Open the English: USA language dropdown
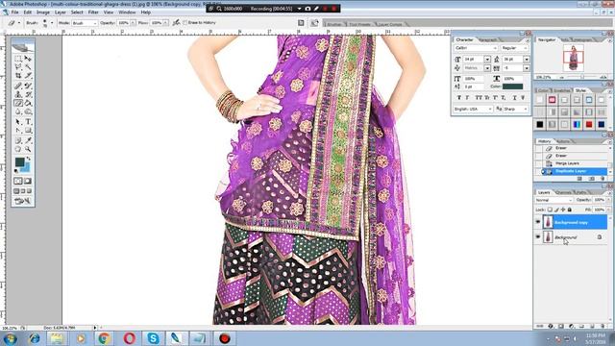The width and height of the screenshot is (615, 346). 473,109
